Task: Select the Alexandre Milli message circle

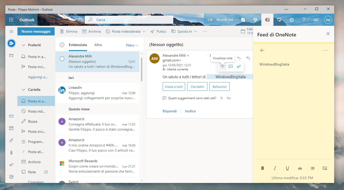Action: click(62, 59)
